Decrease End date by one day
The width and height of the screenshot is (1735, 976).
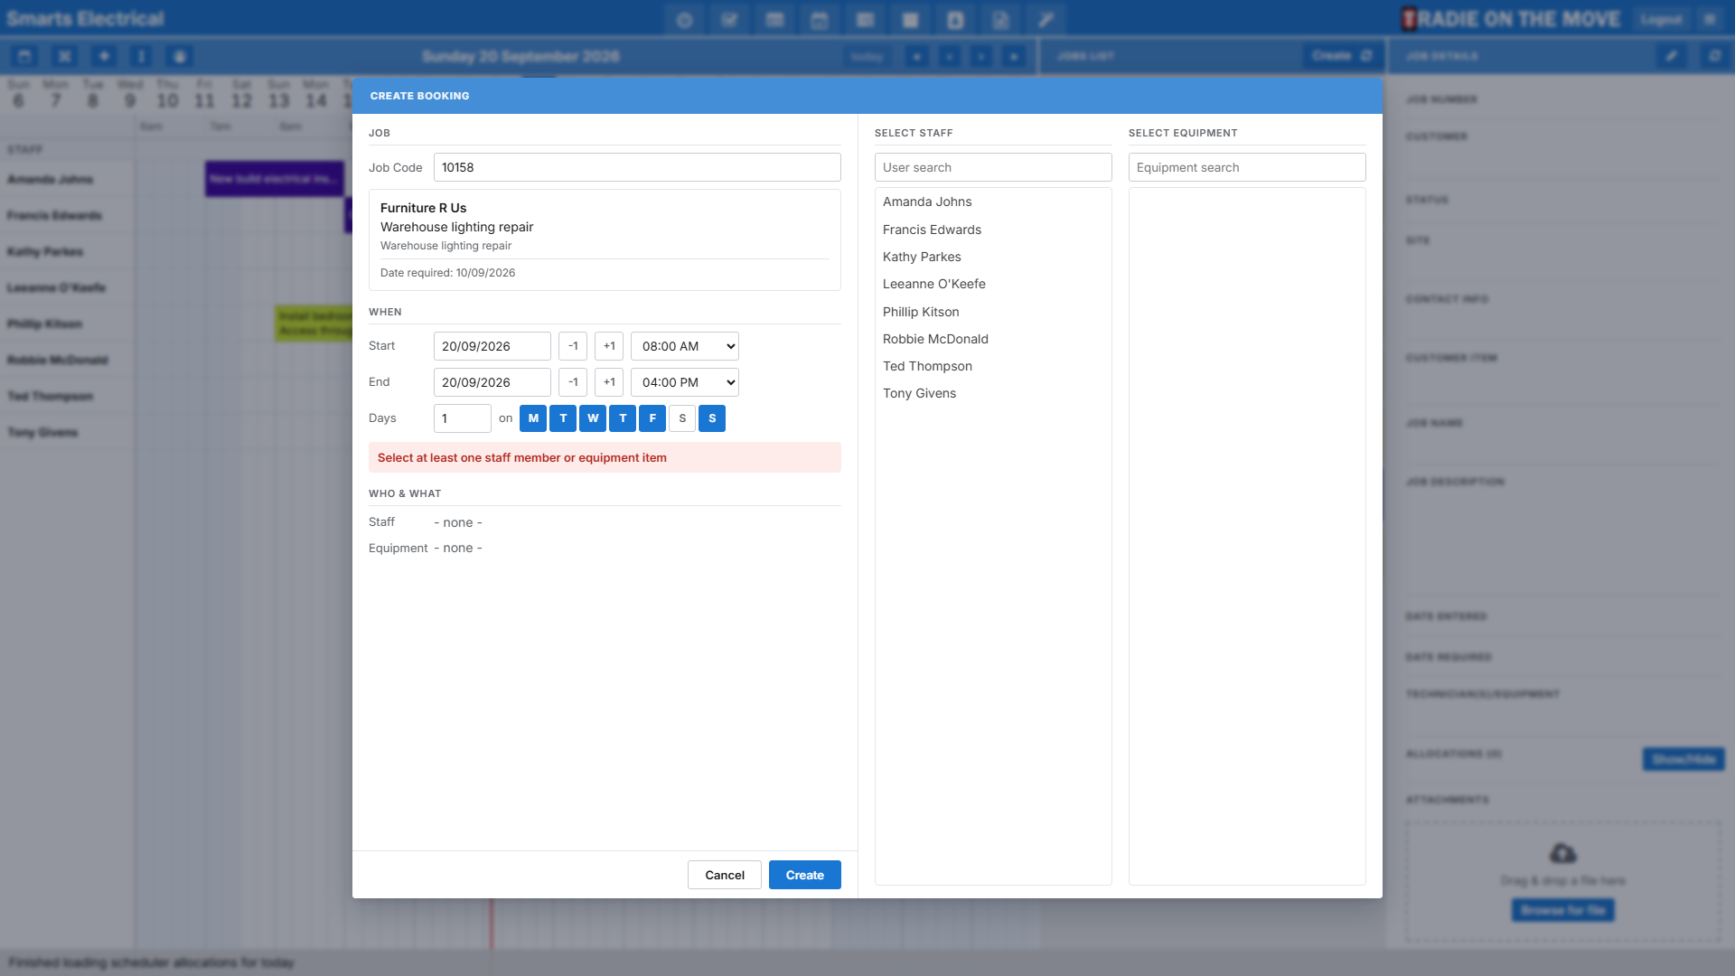573,382
